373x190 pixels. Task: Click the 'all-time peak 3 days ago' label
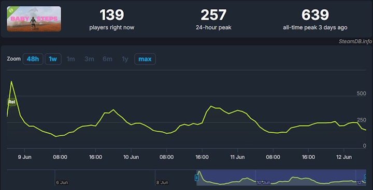tap(315, 27)
